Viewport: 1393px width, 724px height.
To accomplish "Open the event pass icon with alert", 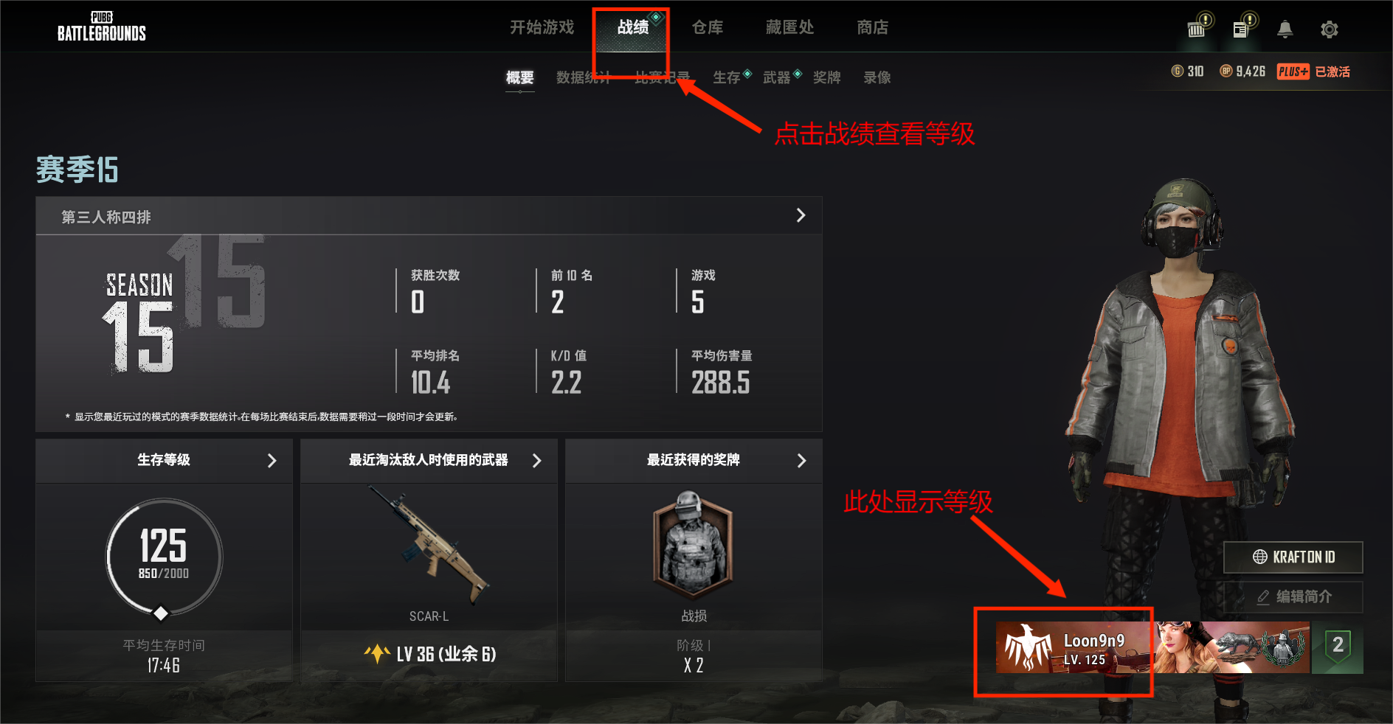I will pos(1199,27).
